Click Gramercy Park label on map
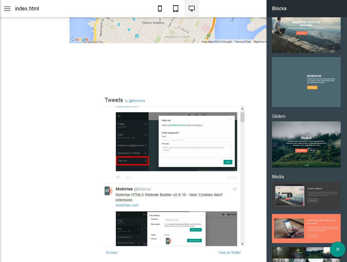This screenshot has width=347, height=262. (177, 37)
